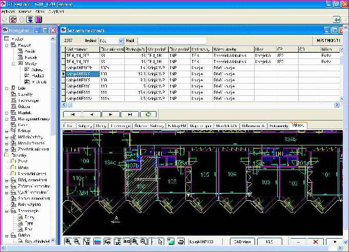Click zoom in magnifier in drawing toolbar
Screen dimensions: 349x252
(x=68, y=241)
